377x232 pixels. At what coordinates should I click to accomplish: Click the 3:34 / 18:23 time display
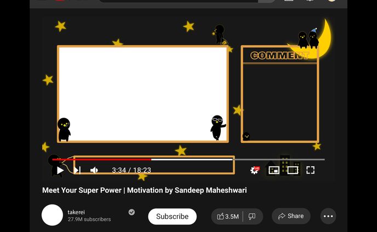[x=132, y=170]
